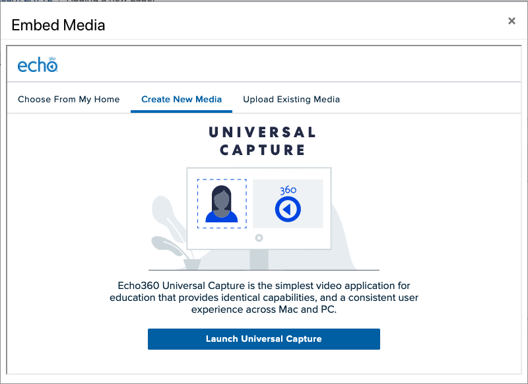The image size is (528, 384).
Task: Select the Create New Media tab
Action: tap(181, 99)
